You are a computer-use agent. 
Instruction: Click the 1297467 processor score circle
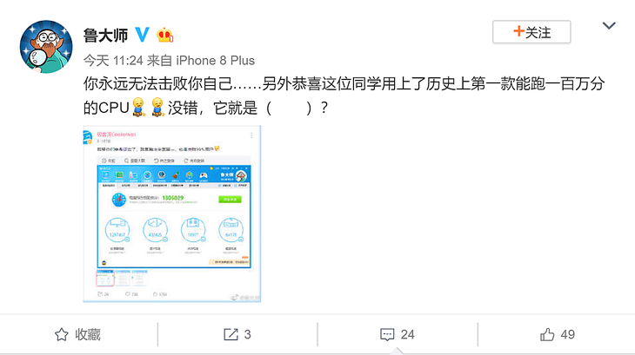click(117, 230)
